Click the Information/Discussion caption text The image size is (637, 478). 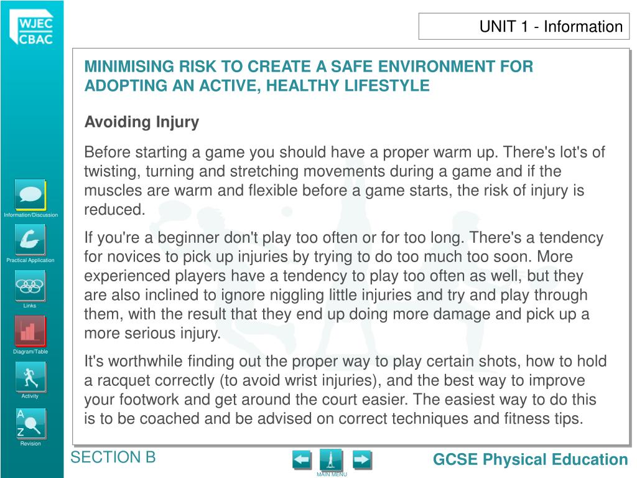(31, 215)
